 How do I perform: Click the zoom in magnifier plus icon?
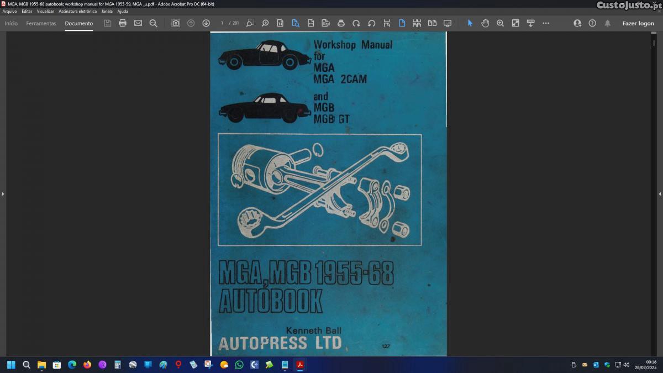pos(500,23)
